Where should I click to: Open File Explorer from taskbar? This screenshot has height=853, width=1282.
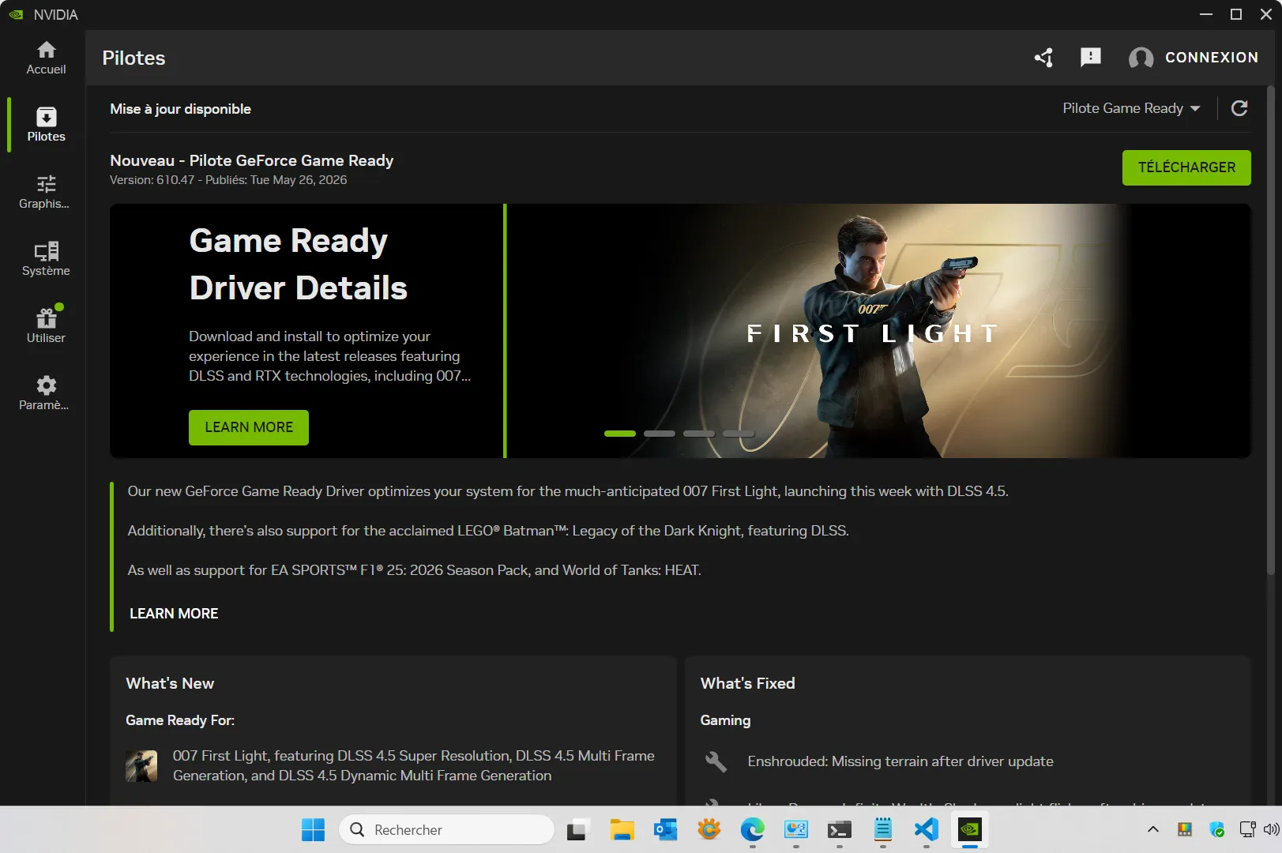(622, 829)
